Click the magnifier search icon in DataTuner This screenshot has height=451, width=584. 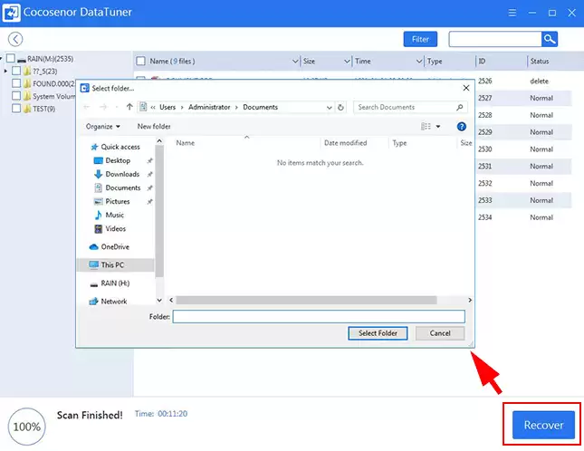[x=550, y=39]
